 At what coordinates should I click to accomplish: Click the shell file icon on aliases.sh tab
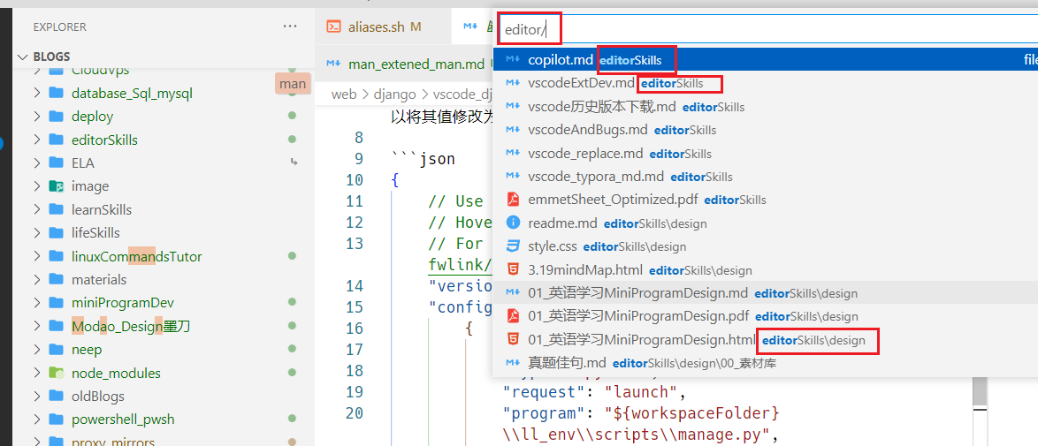(335, 26)
